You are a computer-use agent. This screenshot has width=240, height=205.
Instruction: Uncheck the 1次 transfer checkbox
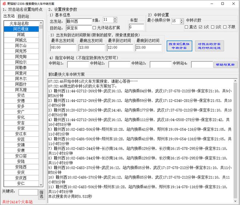coord(200,27)
